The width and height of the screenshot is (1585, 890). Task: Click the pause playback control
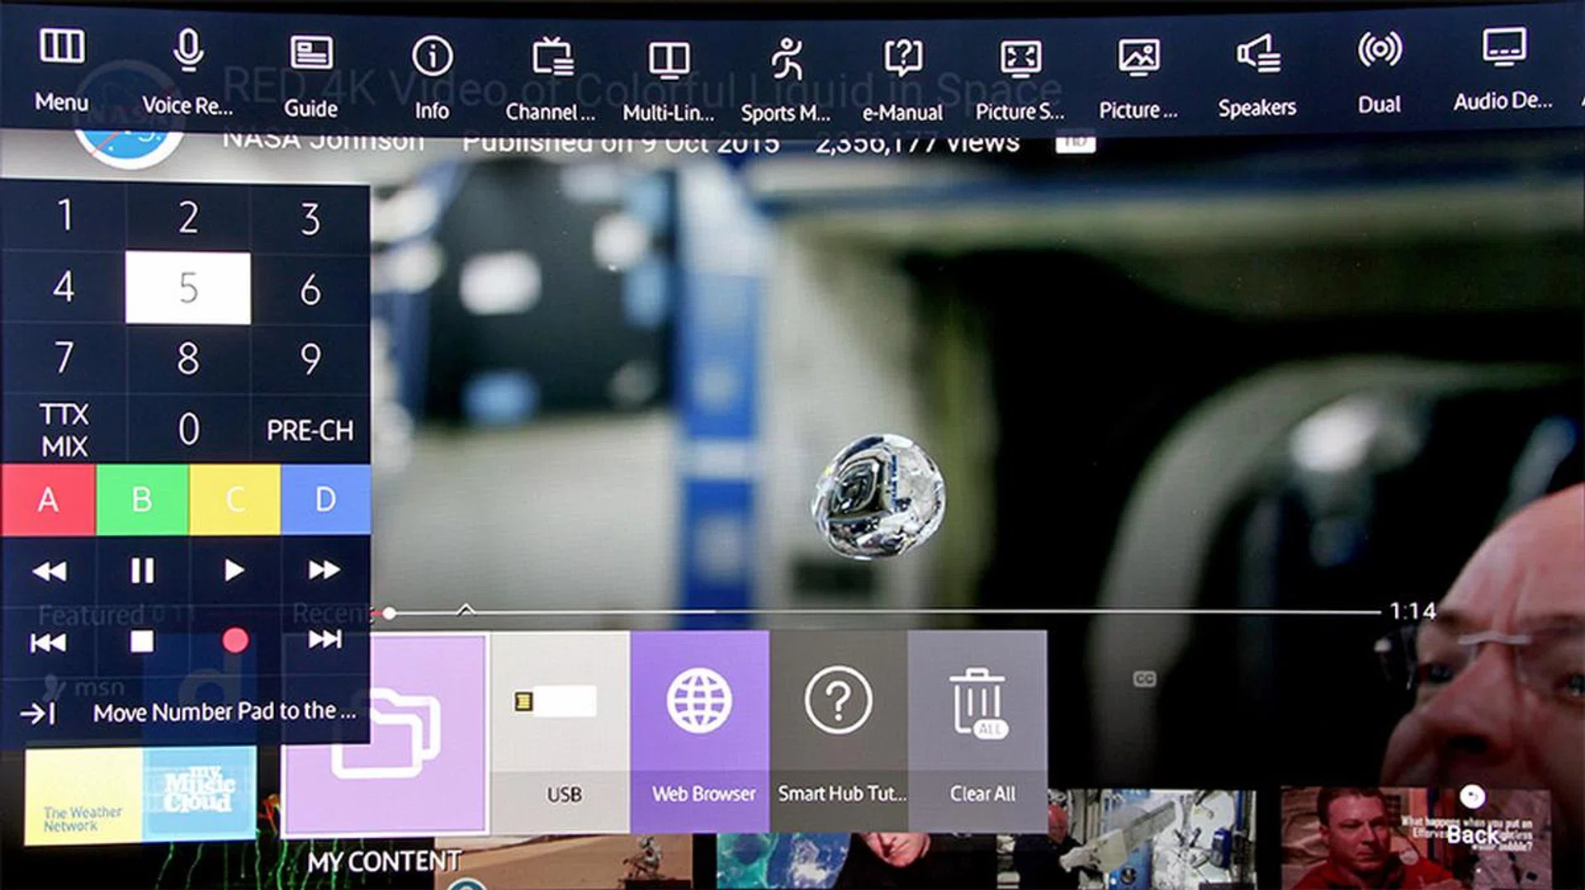click(x=142, y=570)
